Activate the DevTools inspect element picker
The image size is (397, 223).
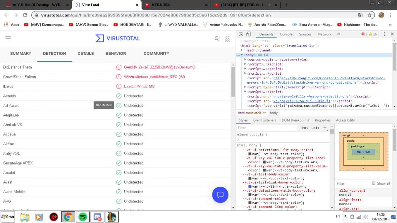(241, 34)
